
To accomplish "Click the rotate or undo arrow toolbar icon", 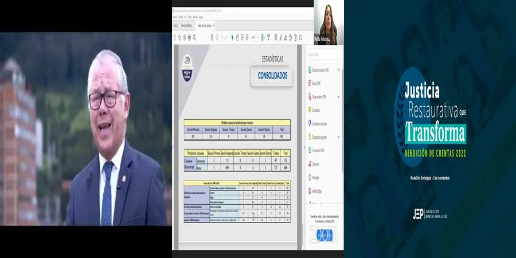I will (x=291, y=37).
